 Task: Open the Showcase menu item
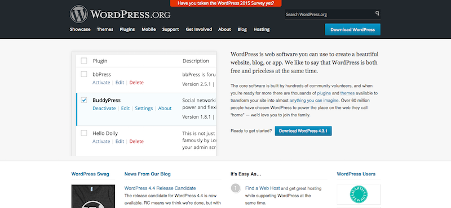(x=80, y=29)
